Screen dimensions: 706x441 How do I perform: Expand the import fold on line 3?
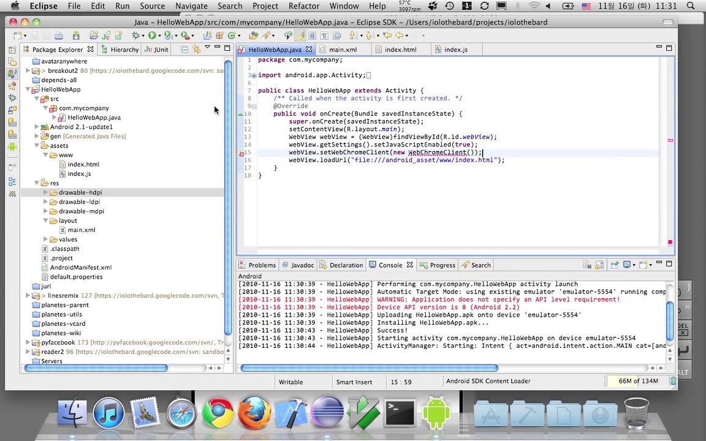(254, 75)
